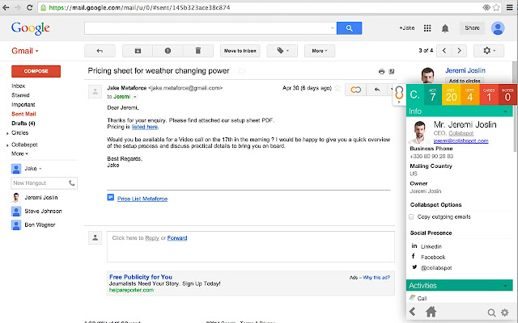This screenshot has height=323, width=518.
Task: Click Move to Inbox button
Action: click(x=240, y=51)
